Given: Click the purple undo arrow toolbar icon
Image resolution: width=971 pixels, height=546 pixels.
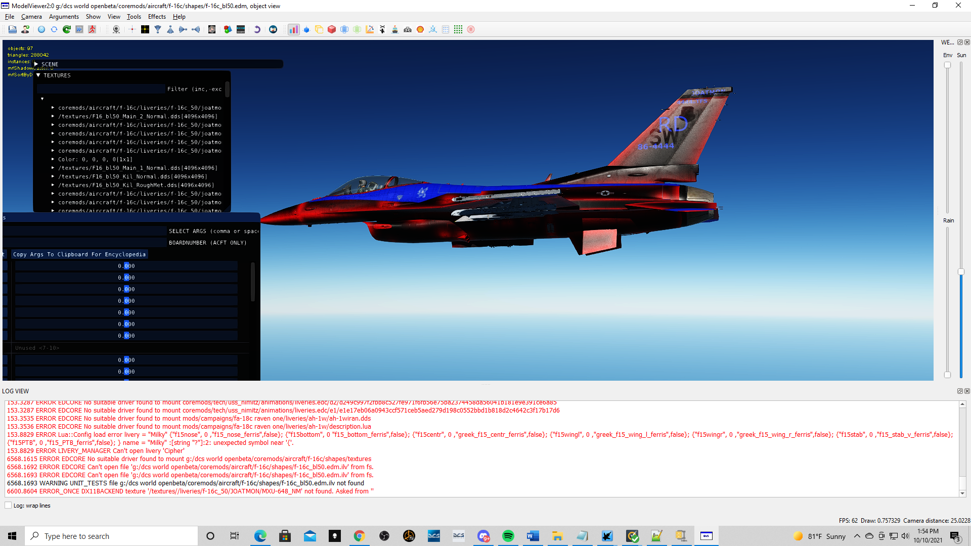Looking at the screenshot, I should point(257,30).
